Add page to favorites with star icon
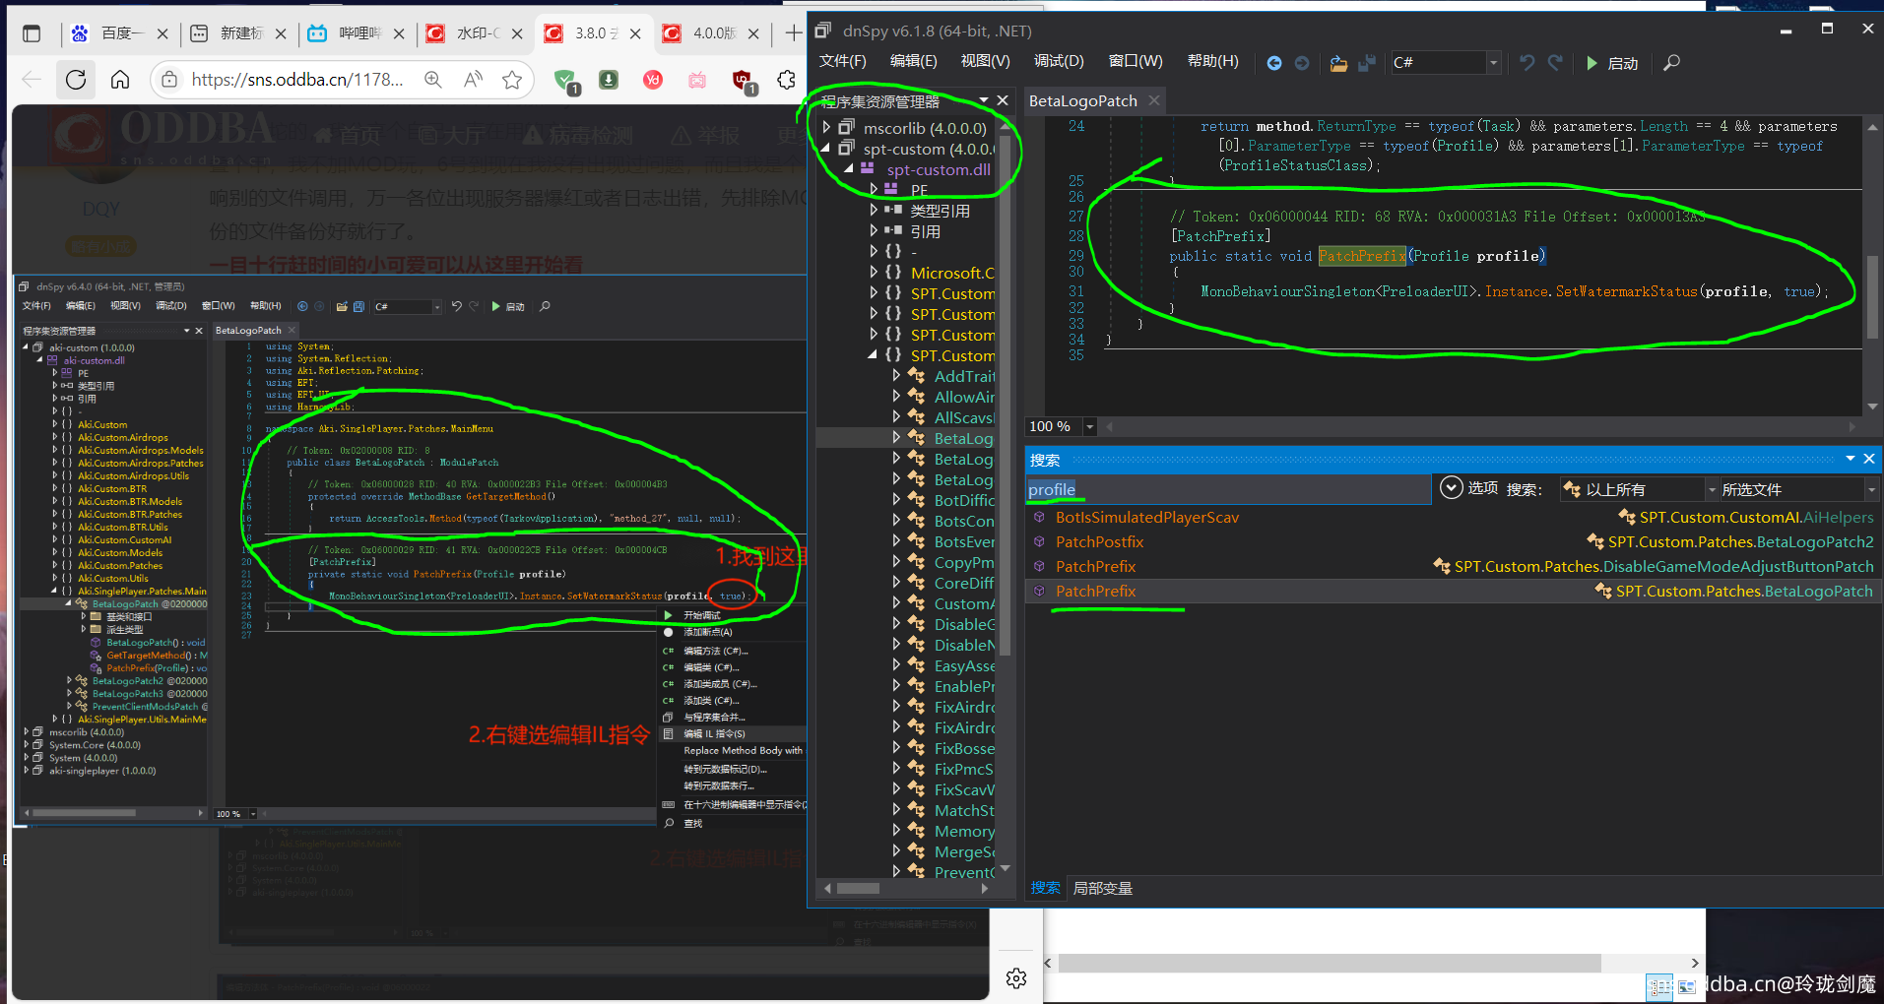This screenshot has width=1884, height=1004. point(512,80)
